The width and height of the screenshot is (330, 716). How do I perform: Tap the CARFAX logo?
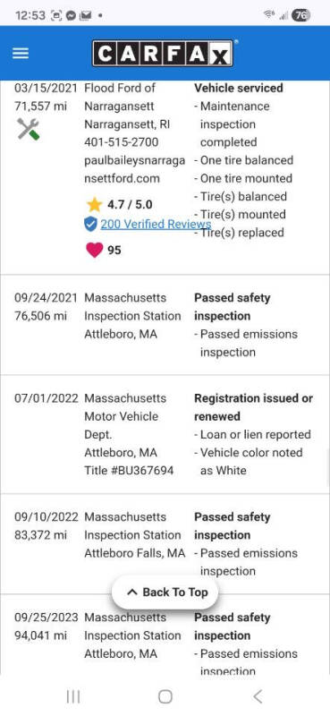163,54
